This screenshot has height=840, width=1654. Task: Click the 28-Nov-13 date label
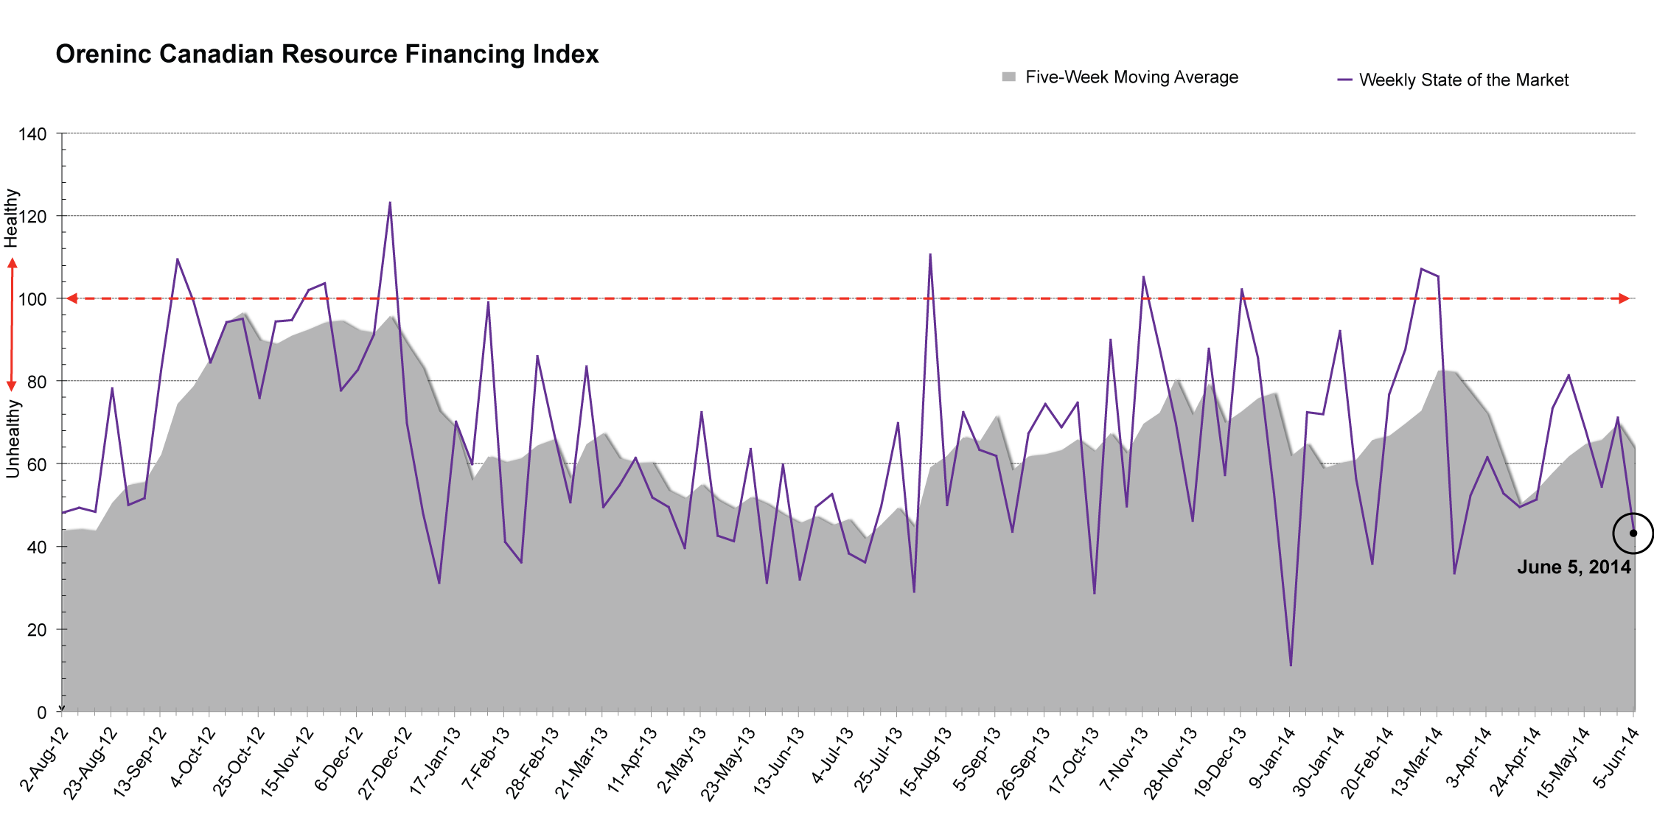[x=1170, y=763]
